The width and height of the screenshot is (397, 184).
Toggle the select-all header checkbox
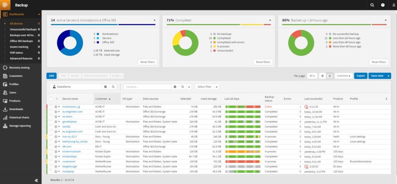pos(51,99)
